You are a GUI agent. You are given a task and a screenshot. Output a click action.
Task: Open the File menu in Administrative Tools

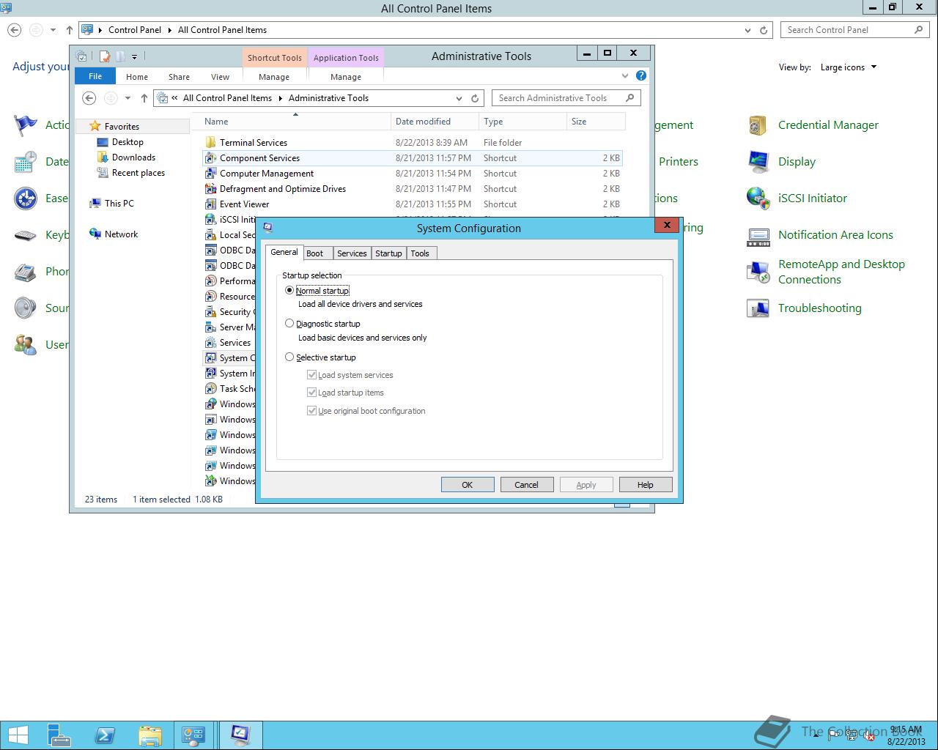tap(95, 76)
